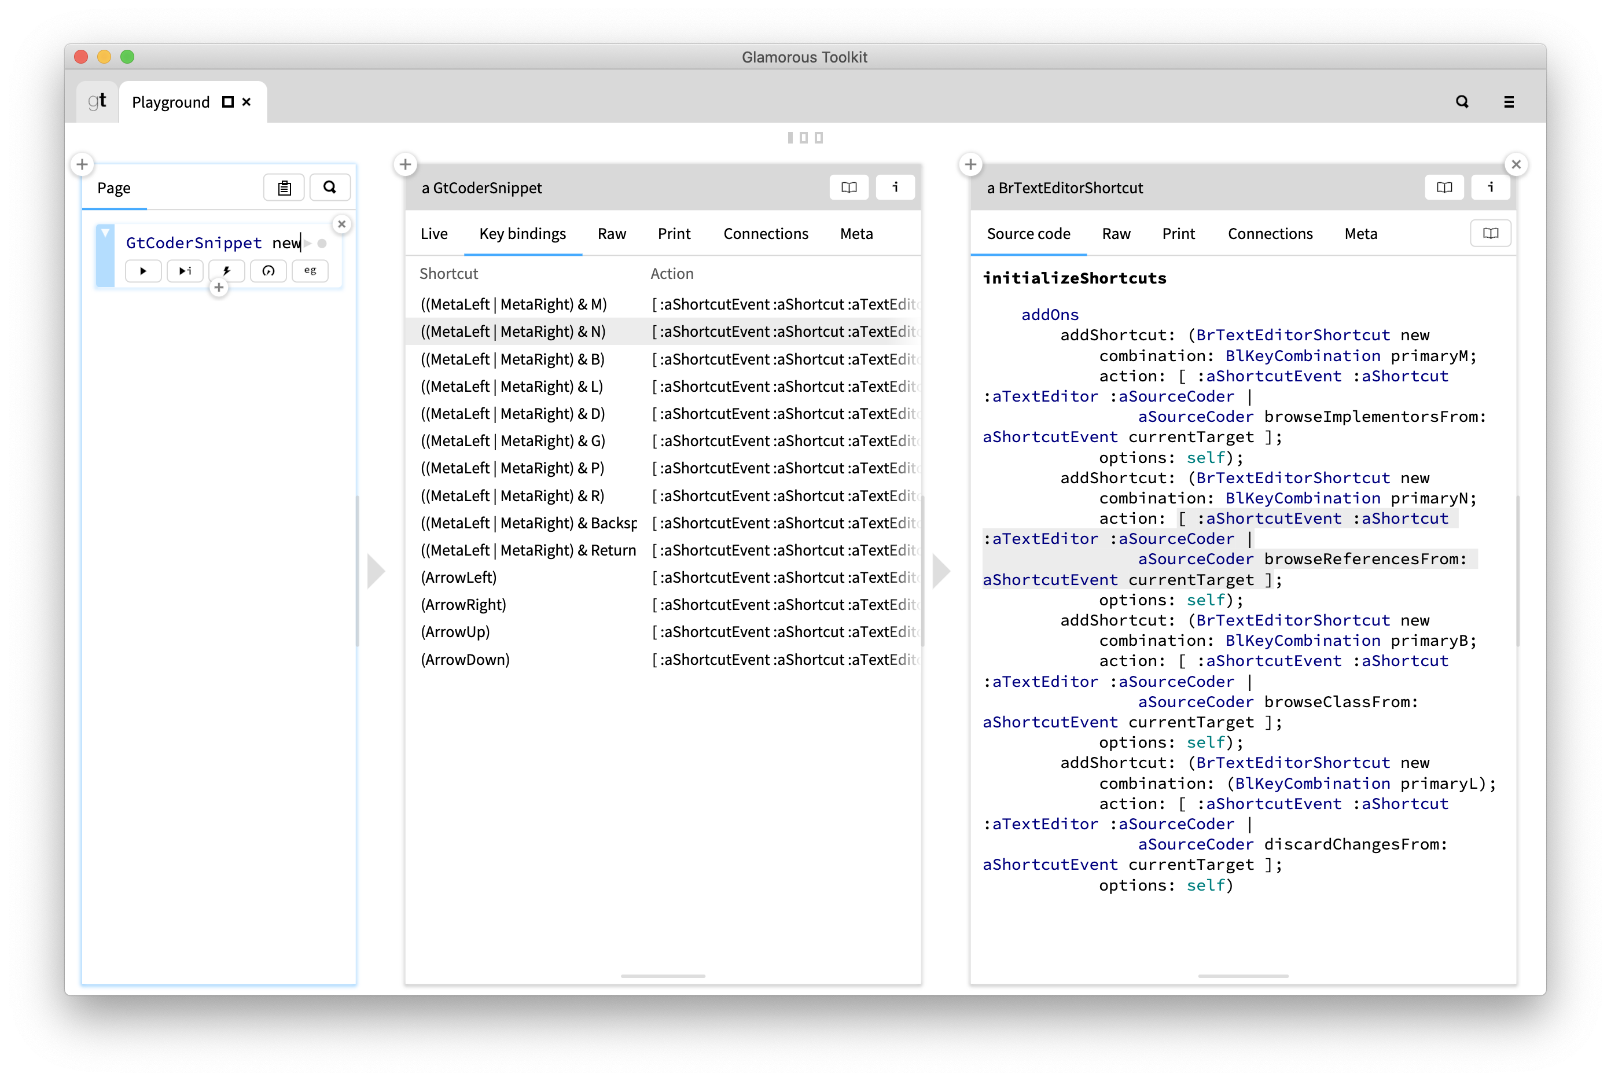Click into GtCoderSnippet new code editor
1611x1081 pixels.
(213, 242)
